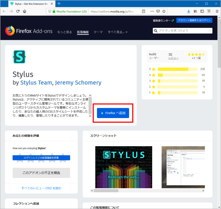The image size is (221, 209).
Task: Open もっと見る navigation item
Action: pos(65,32)
